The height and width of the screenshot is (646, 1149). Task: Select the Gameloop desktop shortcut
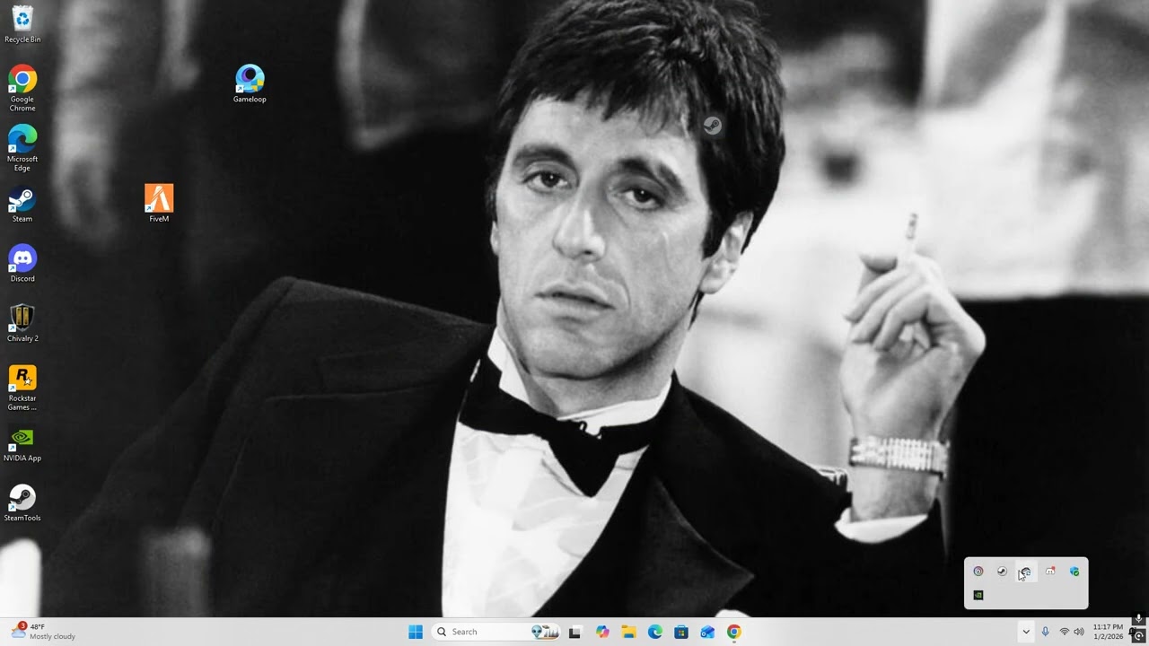click(x=250, y=84)
